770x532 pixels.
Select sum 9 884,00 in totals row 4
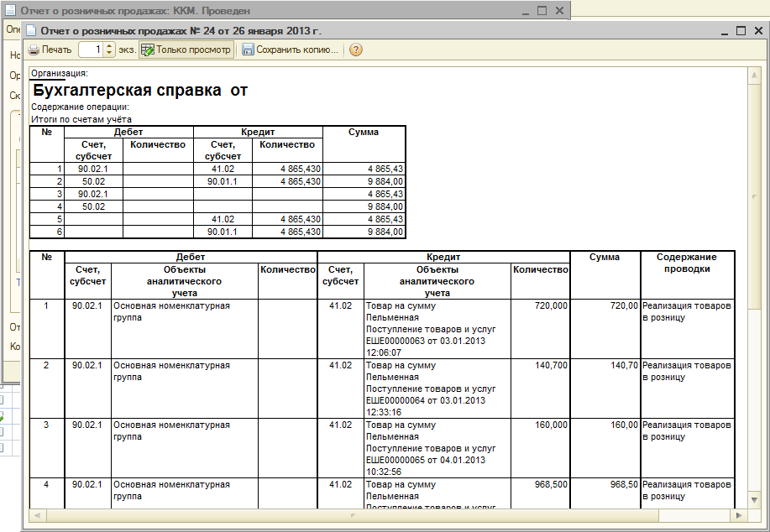(x=364, y=206)
